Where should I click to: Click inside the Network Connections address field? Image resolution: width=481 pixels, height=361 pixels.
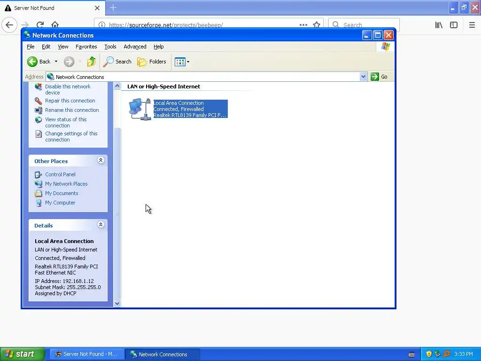203,77
